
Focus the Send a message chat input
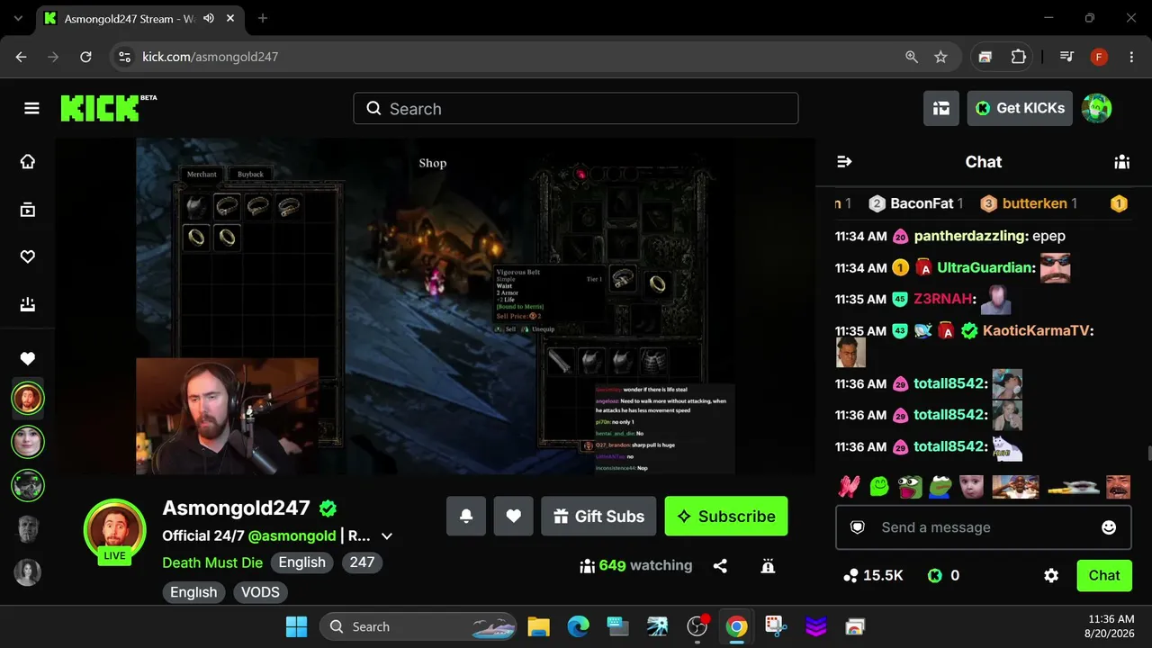click(x=983, y=527)
